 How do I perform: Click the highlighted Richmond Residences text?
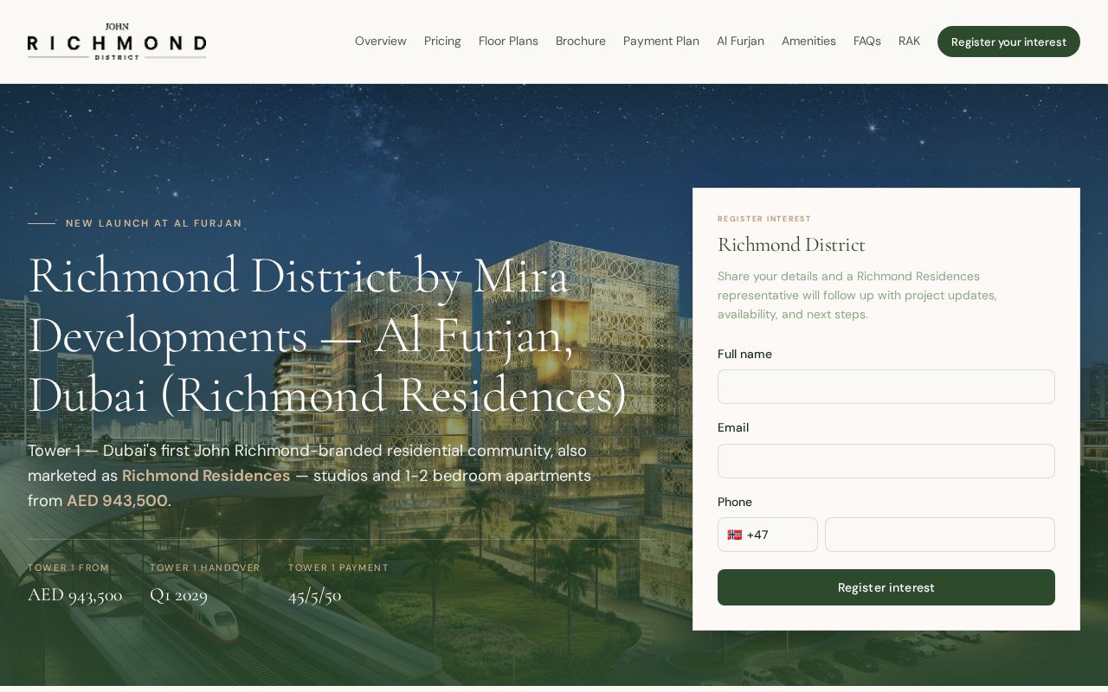(x=206, y=476)
